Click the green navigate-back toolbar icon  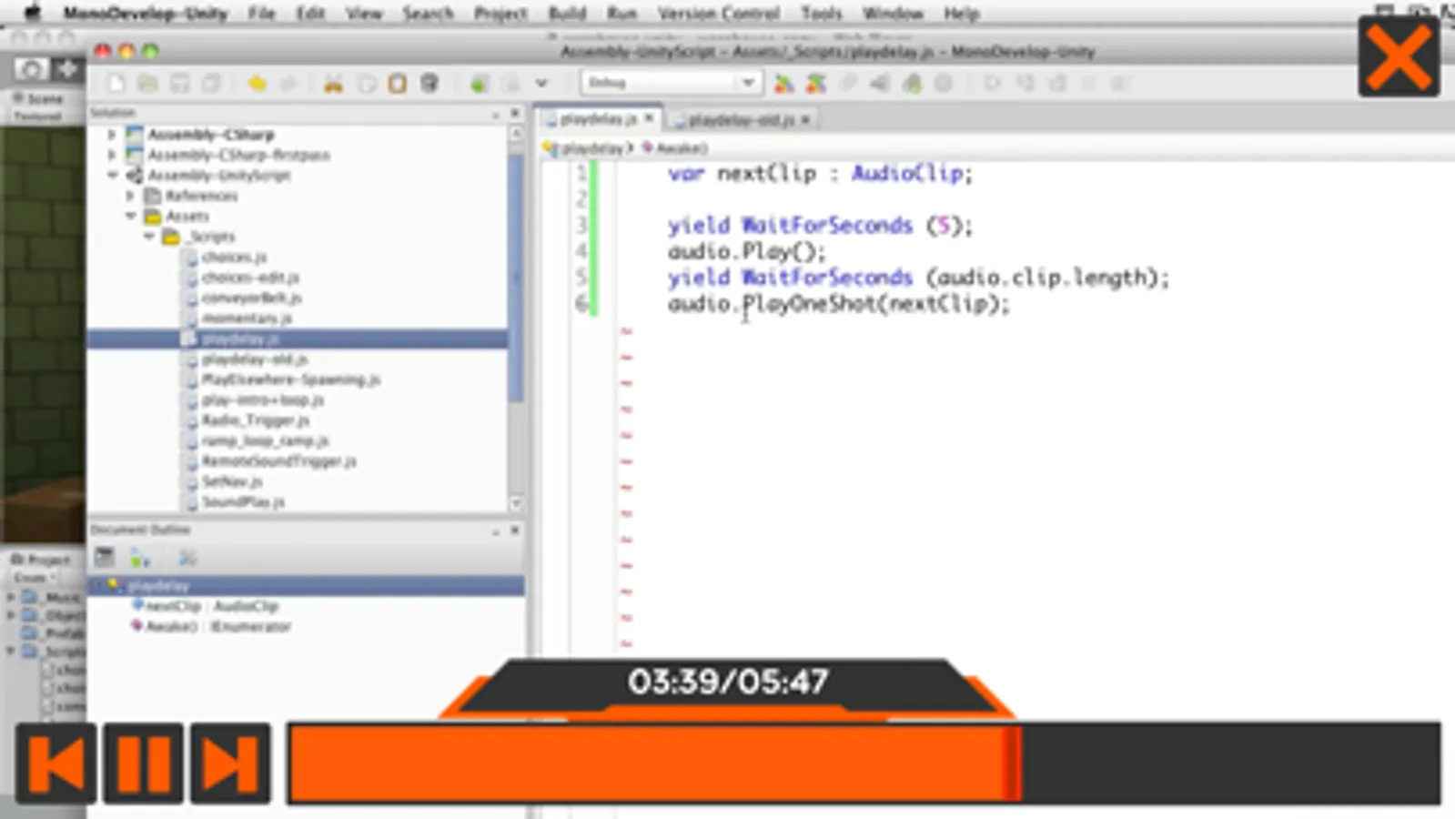479,84
